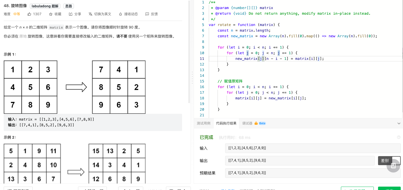Open the 调试器 Beta tab
The width and height of the screenshot is (403, 190).
click(x=254, y=123)
